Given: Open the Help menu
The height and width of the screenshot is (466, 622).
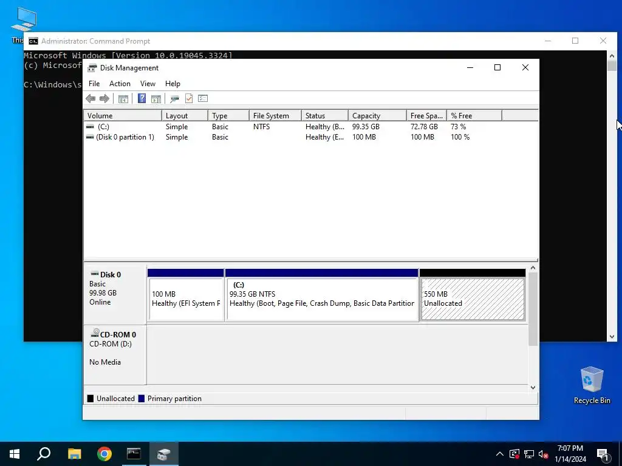Looking at the screenshot, I should 173,84.
